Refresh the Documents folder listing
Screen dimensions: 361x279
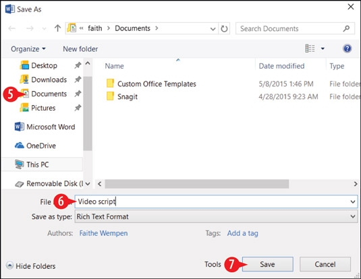224,28
